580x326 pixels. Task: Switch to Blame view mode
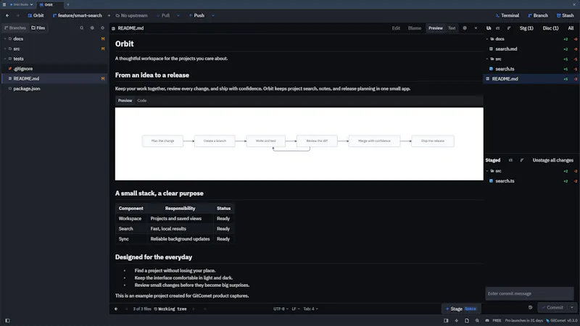click(x=415, y=28)
